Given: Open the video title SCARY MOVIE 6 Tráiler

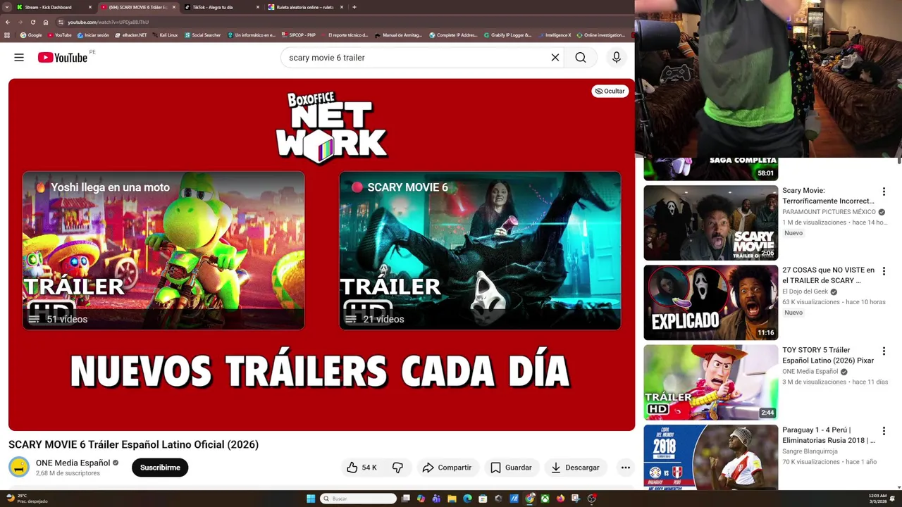Looking at the screenshot, I should pos(134,444).
